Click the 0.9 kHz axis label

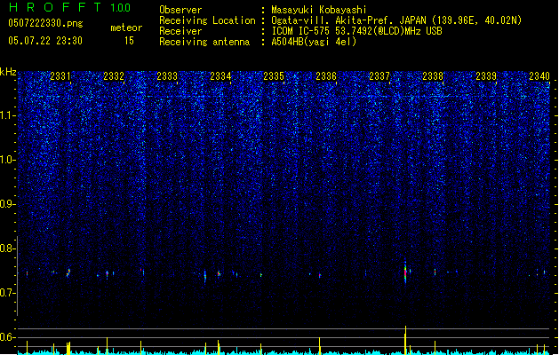(x=8, y=204)
